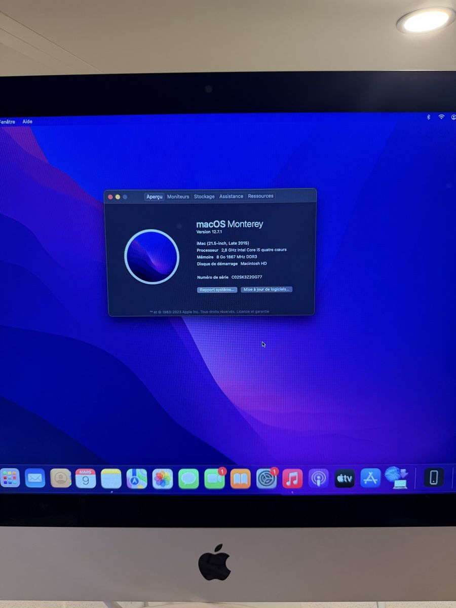Launch Photos from the Dock

pos(163,478)
